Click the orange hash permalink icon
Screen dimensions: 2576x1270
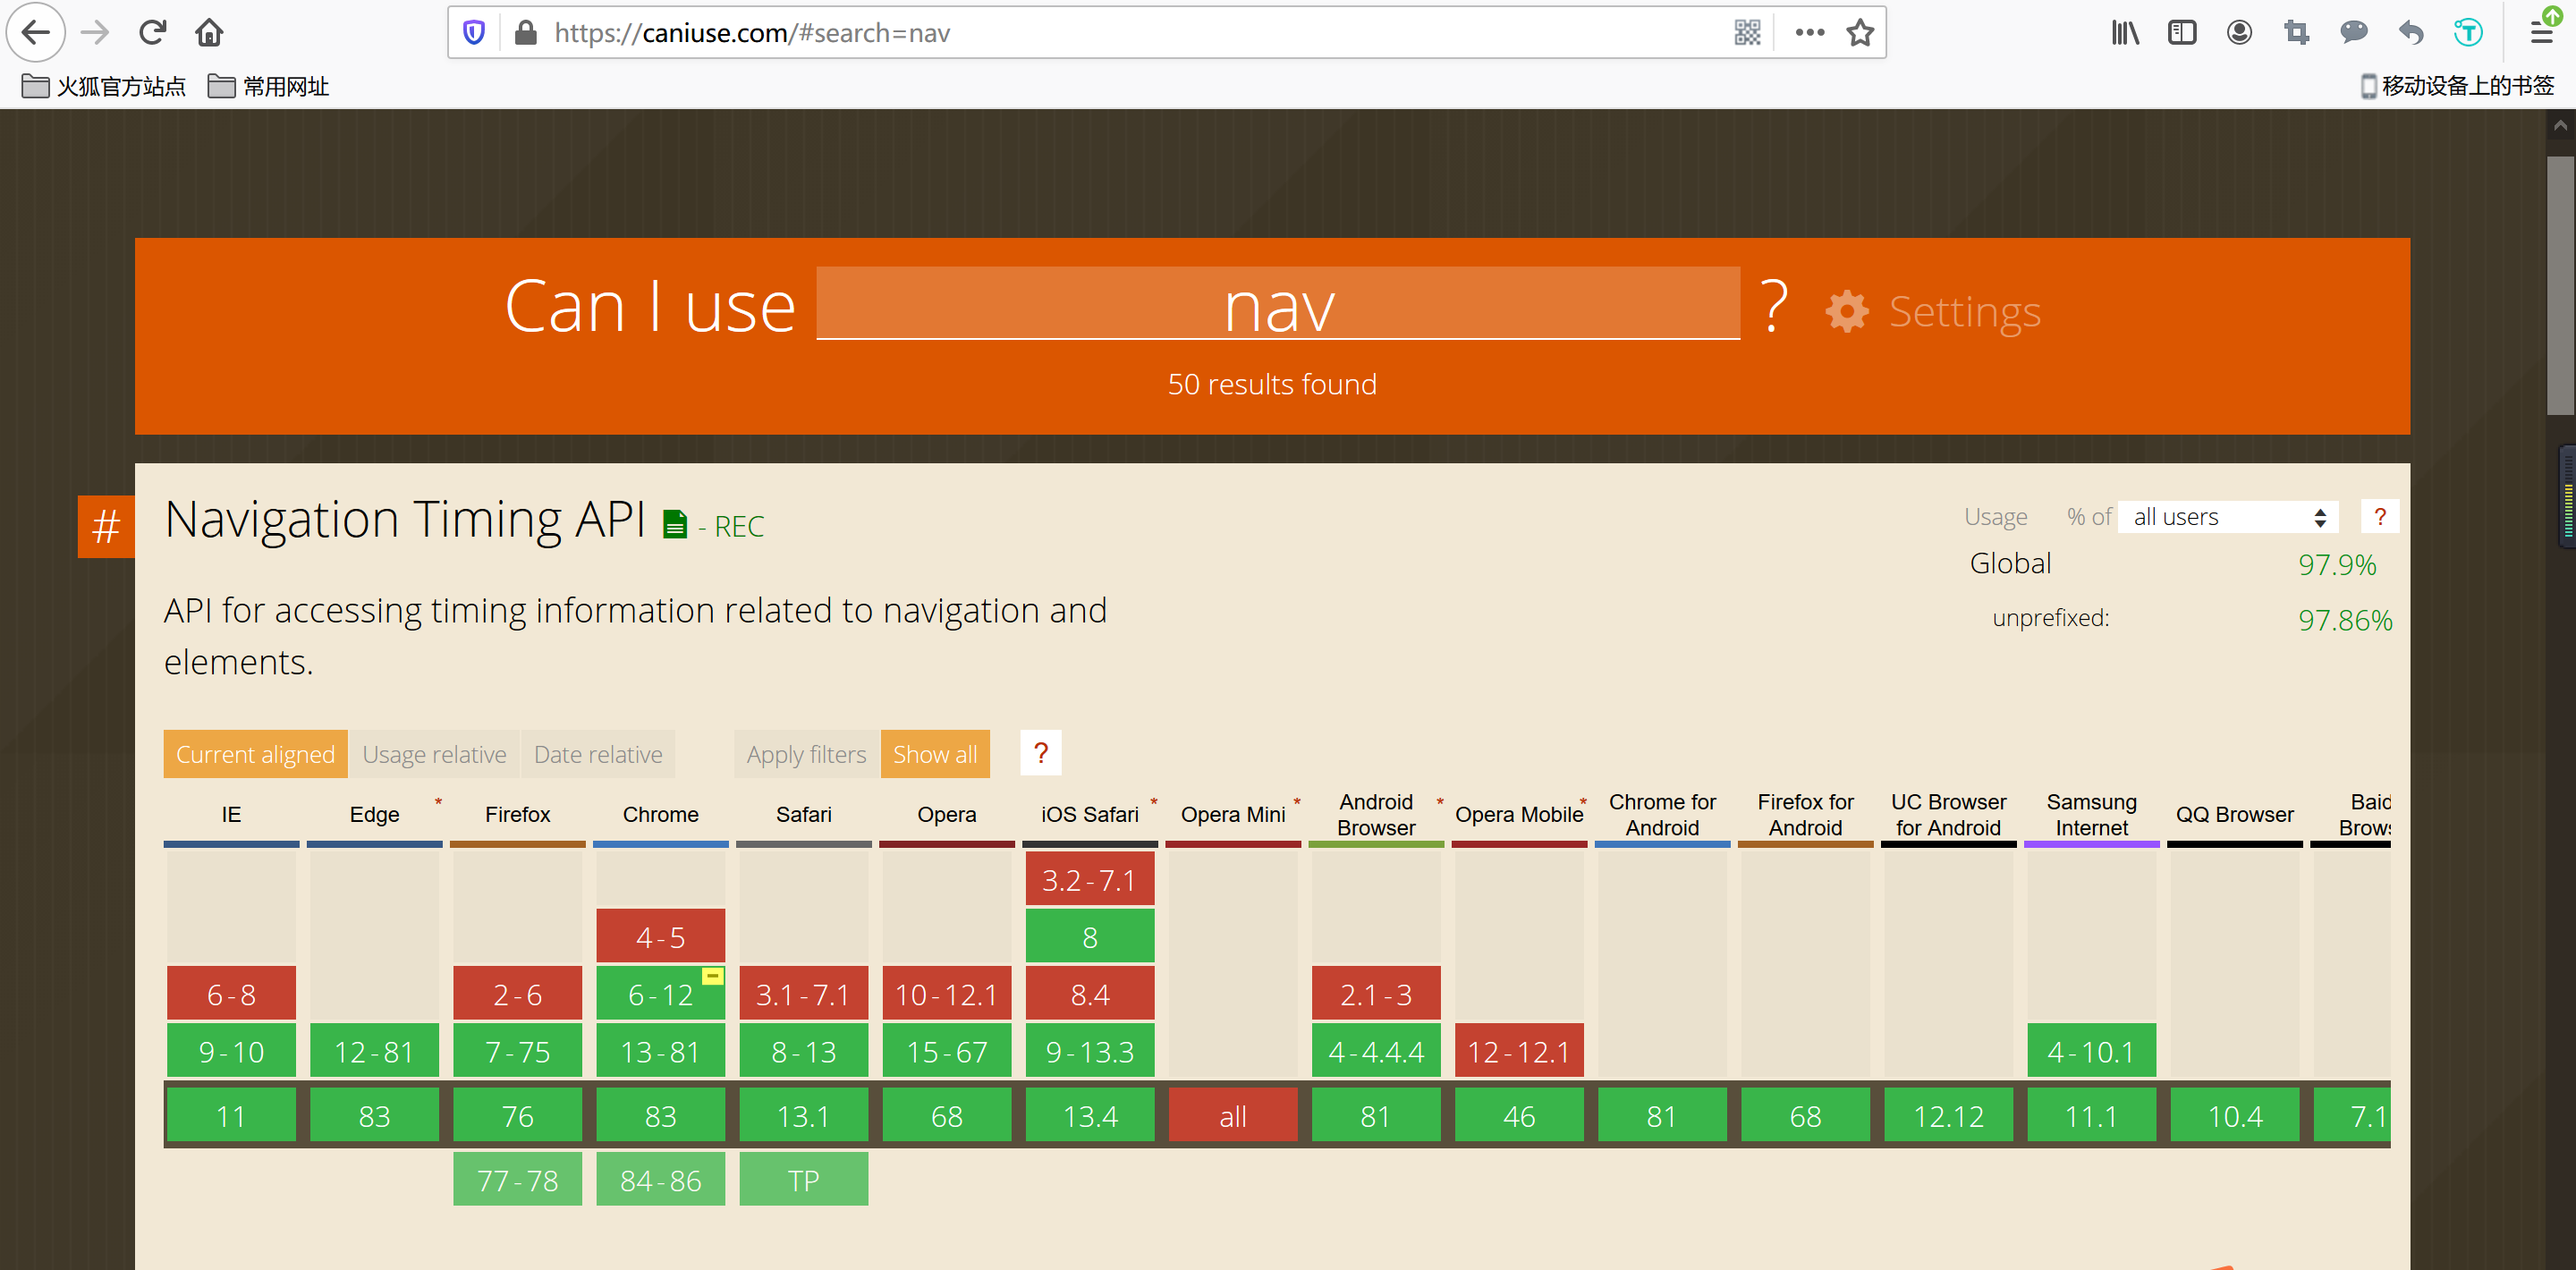pyautogui.click(x=106, y=526)
